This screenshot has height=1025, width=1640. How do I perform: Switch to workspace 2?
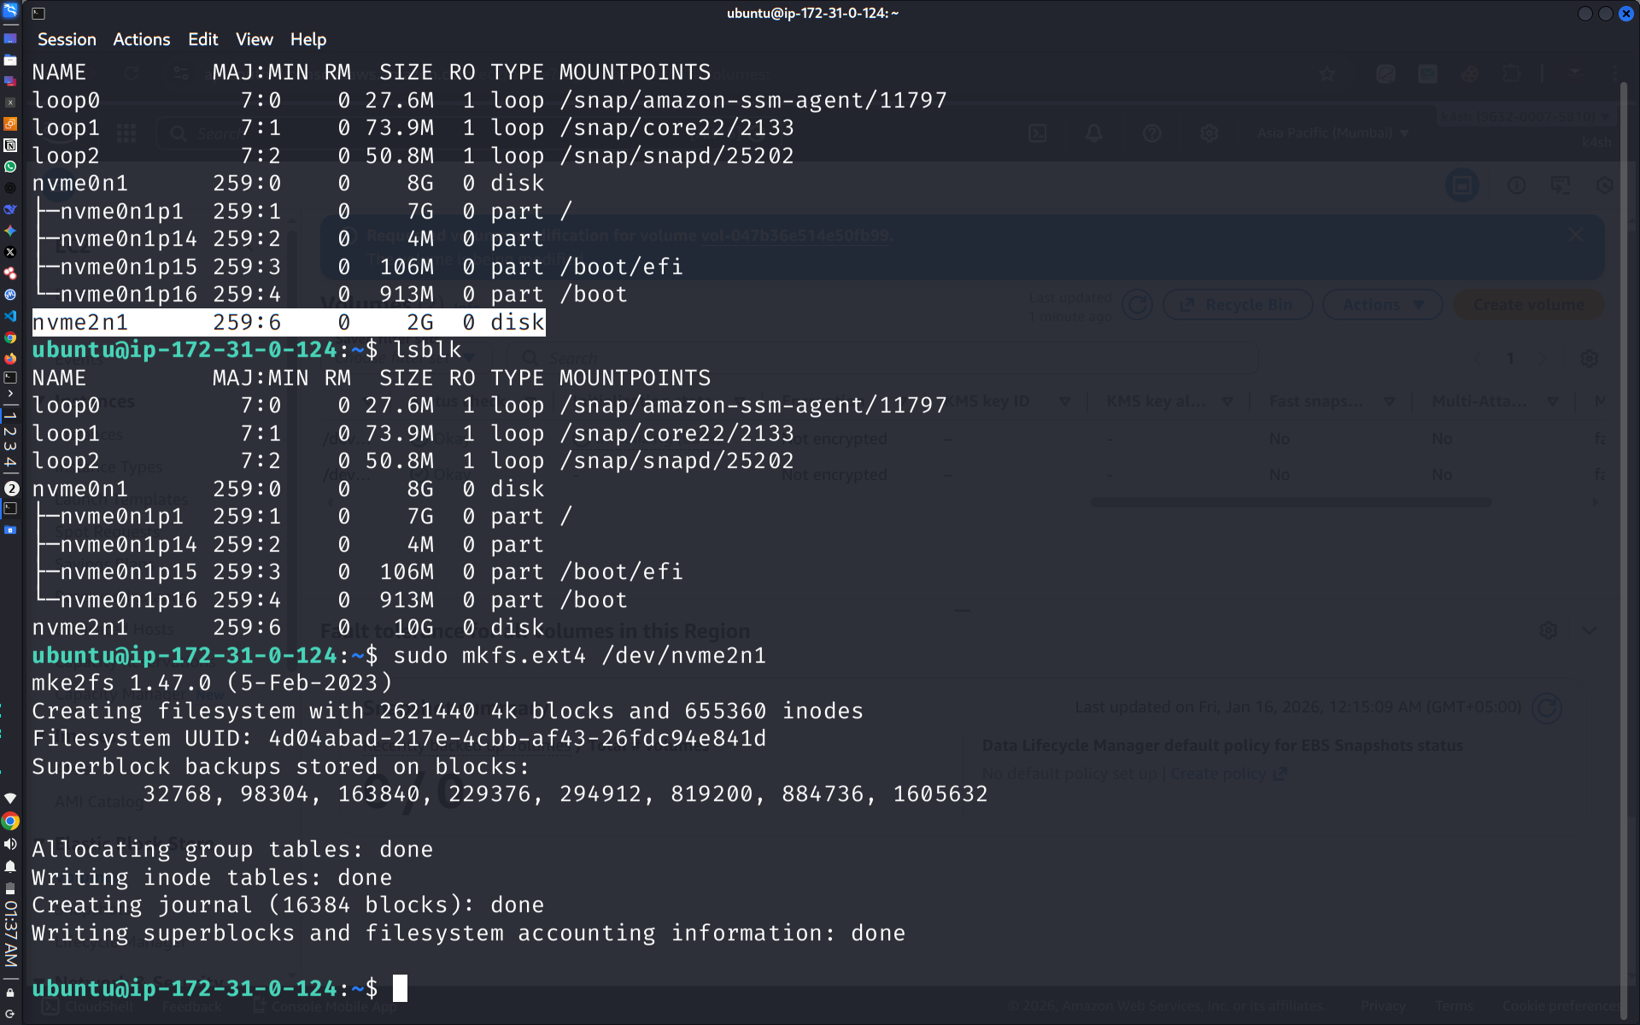click(10, 431)
